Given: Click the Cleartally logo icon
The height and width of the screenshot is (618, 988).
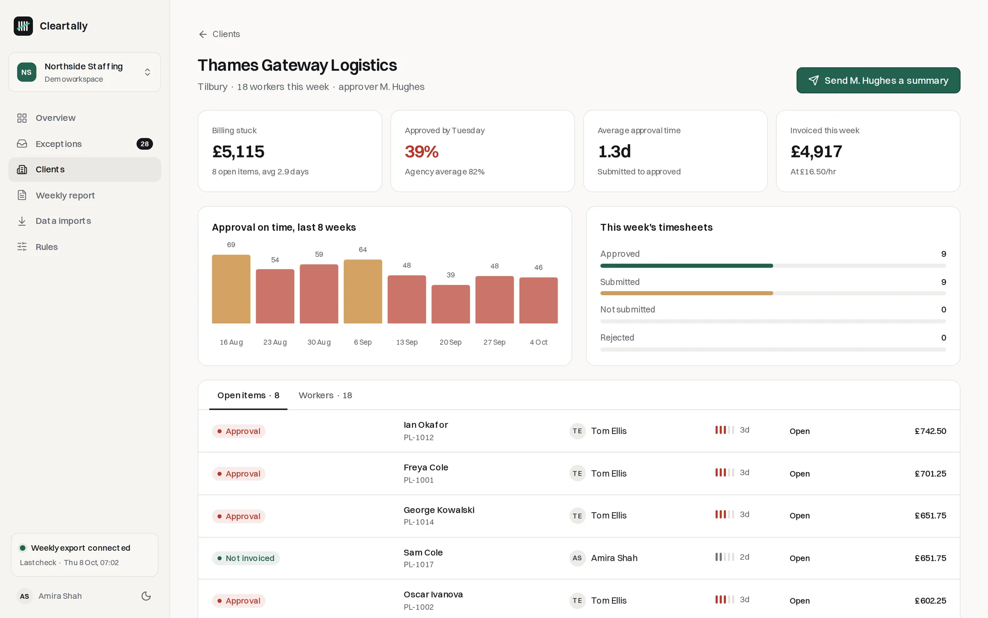Looking at the screenshot, I should pos(23,26).
